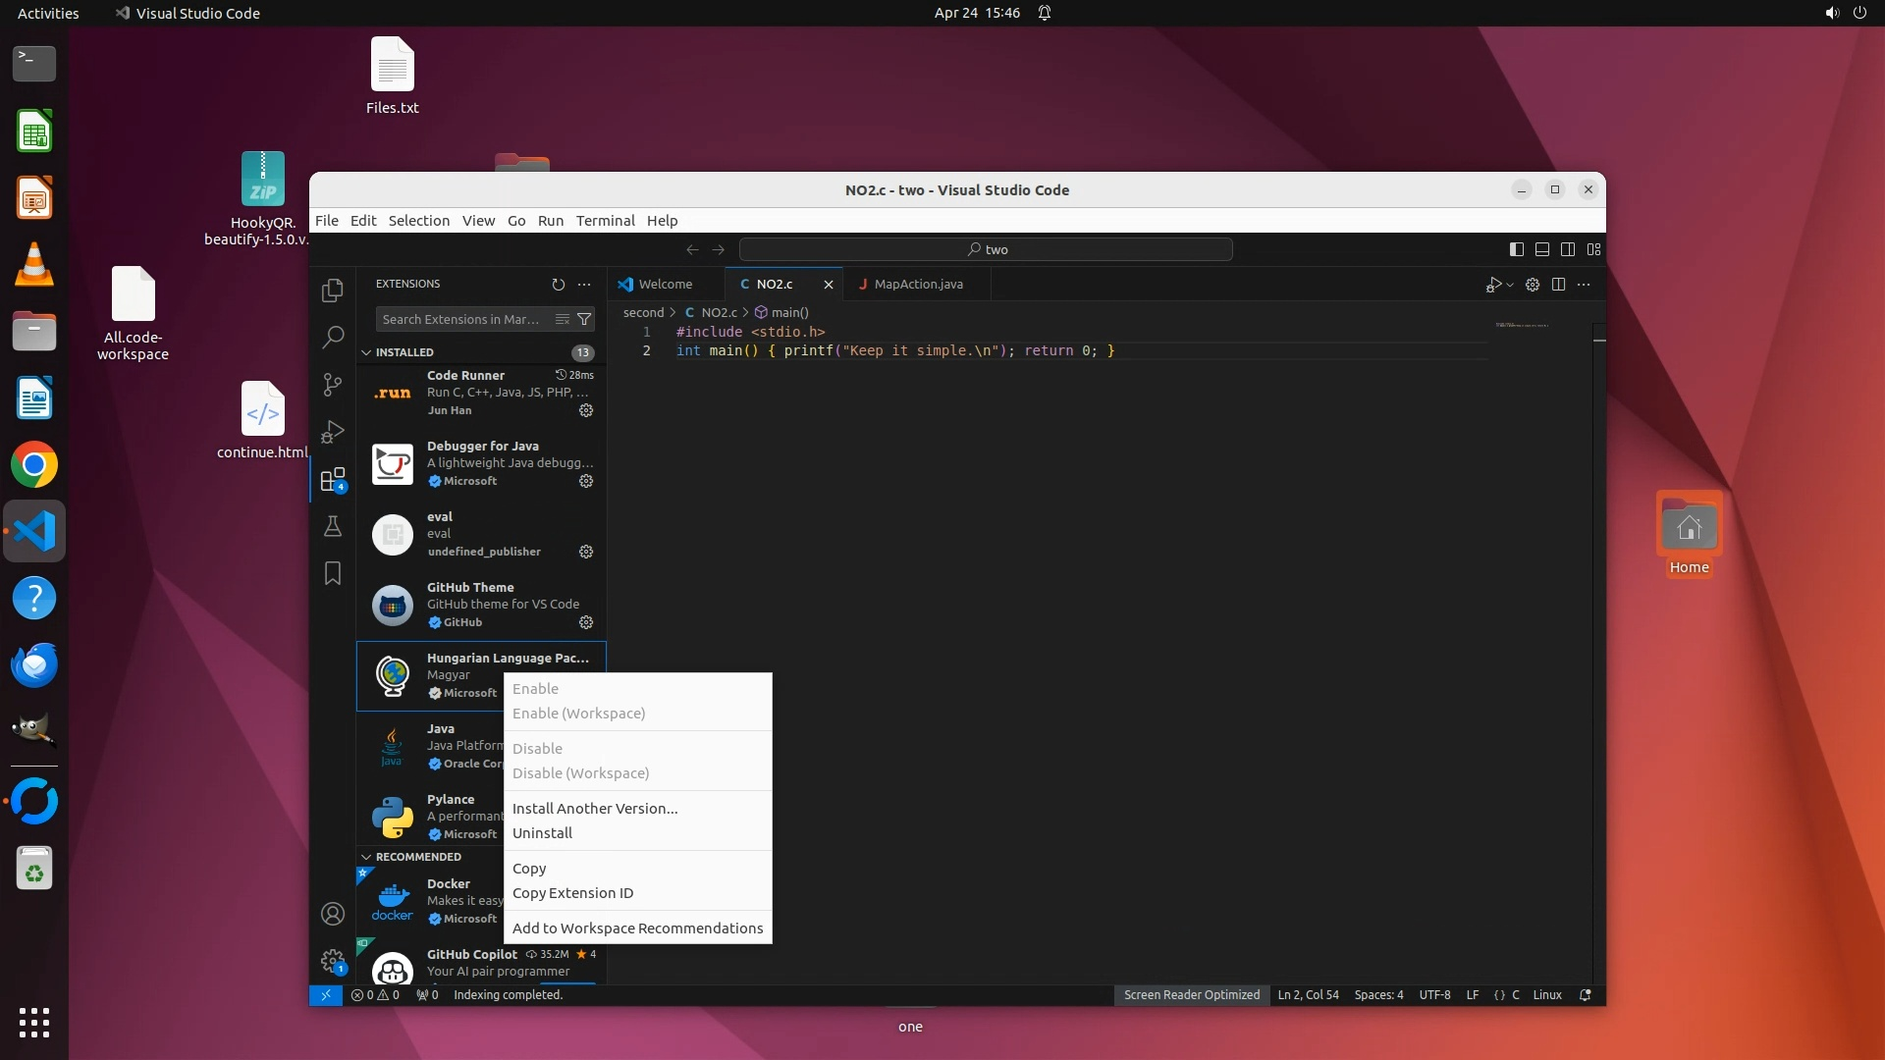Screen dimensions: 1885x1060
Task: Toggle primary side bar layout icon
Action: pyautogui.click(x=1516, y=249)
